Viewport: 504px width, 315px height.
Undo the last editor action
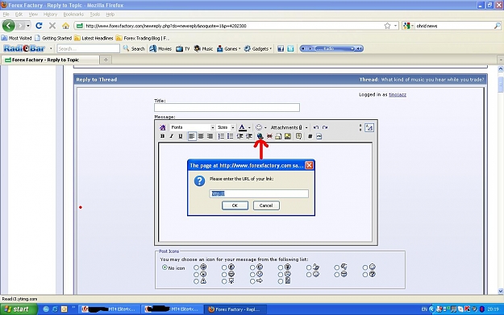pyautogui.click(x=316, y=127)
